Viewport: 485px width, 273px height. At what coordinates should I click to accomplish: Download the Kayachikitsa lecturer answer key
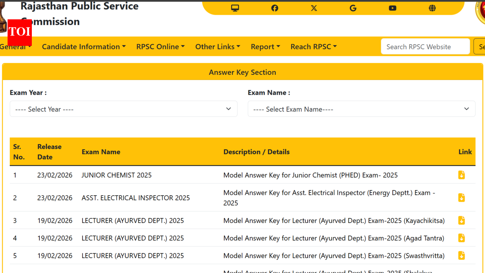click(461, 220)
